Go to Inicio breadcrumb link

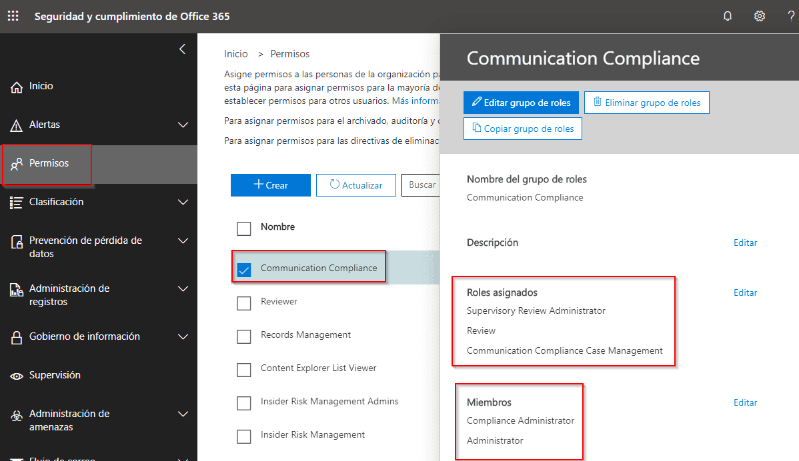coord(236,54)
